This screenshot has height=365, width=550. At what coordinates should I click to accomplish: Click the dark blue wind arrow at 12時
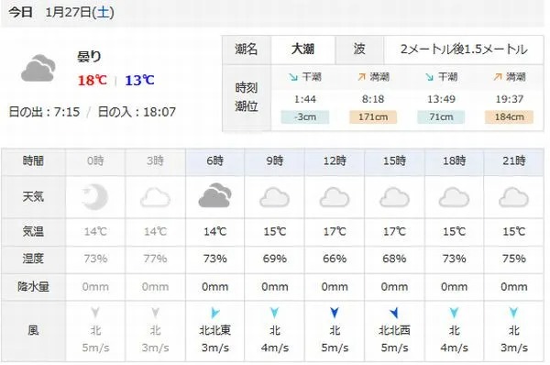click(335, 312)
